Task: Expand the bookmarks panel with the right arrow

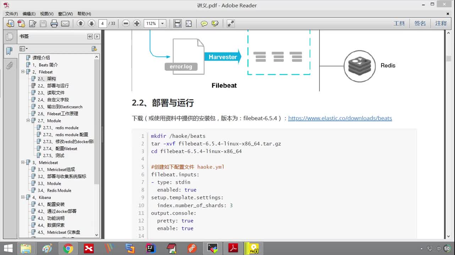Action: pos(97,36)
